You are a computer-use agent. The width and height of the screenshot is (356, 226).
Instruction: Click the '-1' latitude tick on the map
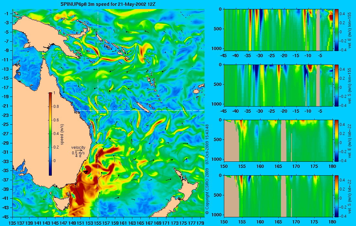[6, 14]
